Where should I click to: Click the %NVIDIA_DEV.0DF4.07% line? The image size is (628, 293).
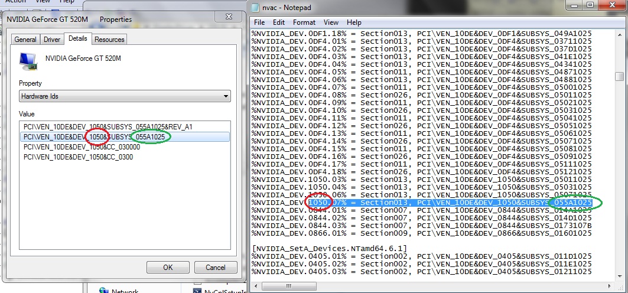coord(422,87)
